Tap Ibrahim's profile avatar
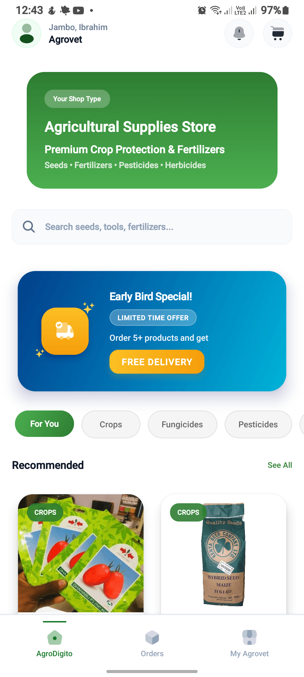 click(x=26, y=33)
